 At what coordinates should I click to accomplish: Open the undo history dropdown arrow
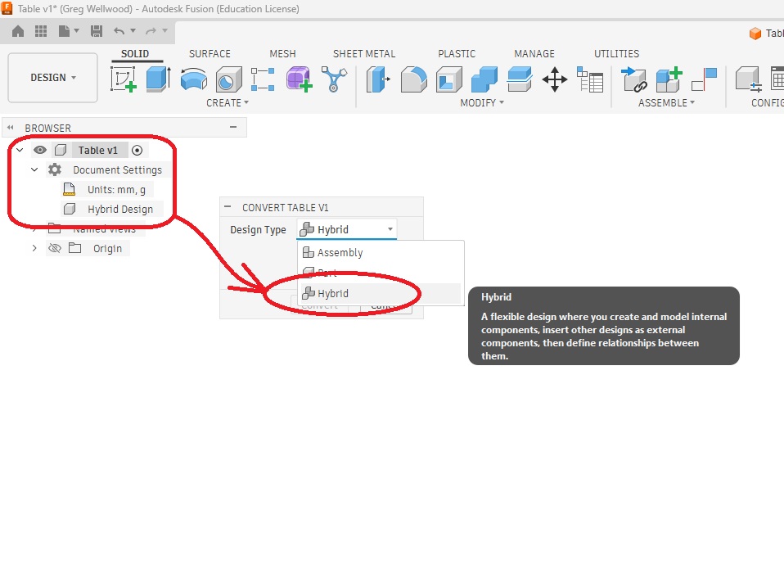tap(133, 30)
